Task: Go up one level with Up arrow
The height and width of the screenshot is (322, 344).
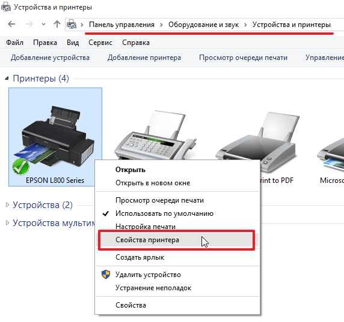Action: click(x=57, y=24)
